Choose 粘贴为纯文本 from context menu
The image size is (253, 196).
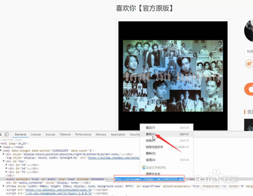tap(166, 147)
